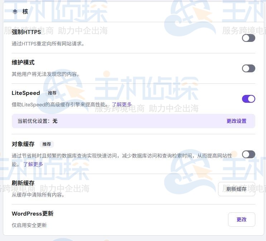
Task: Click text 其他用户将无法发现您的内容。
Action: (x=45, y=74)
